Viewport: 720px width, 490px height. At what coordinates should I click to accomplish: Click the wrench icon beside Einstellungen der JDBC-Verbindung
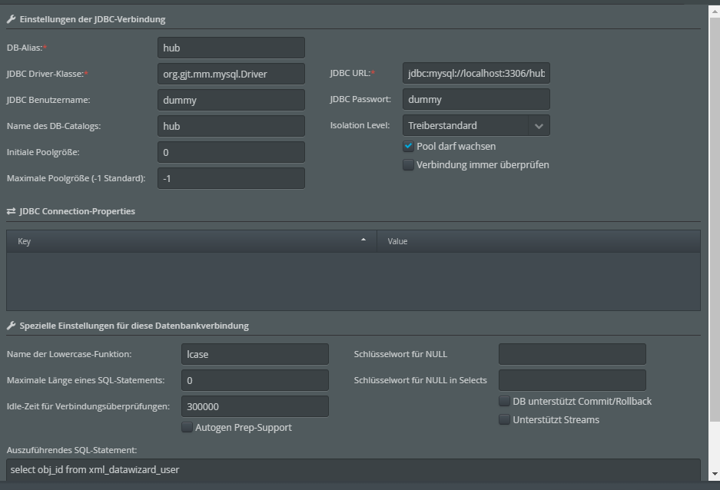click(x=11, y=19)
